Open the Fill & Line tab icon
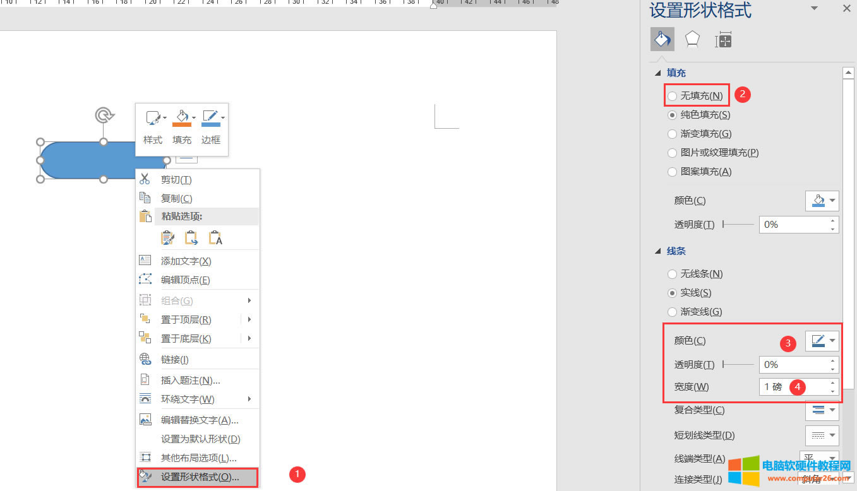Screen dimensions: 857x491 (x=662, y=40)
